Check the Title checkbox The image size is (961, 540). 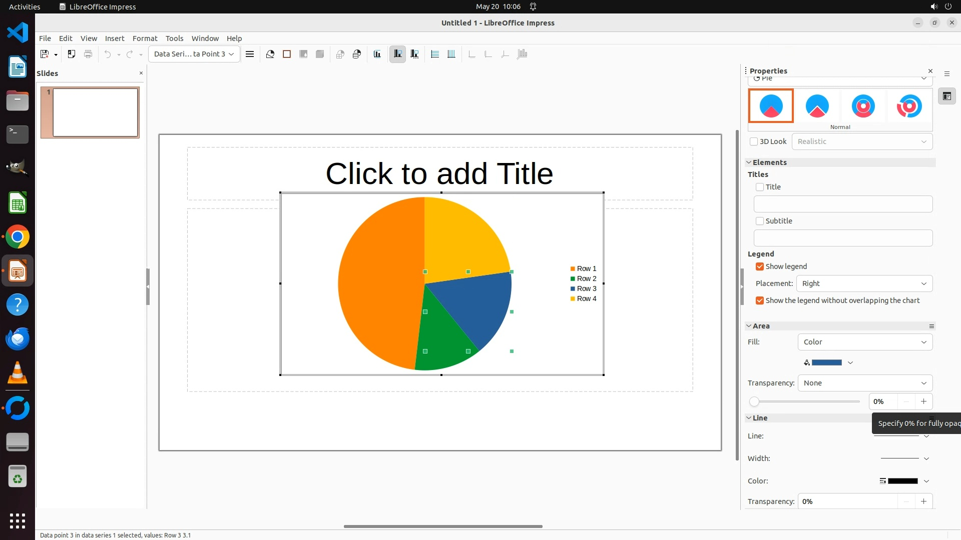click(760, 187)
